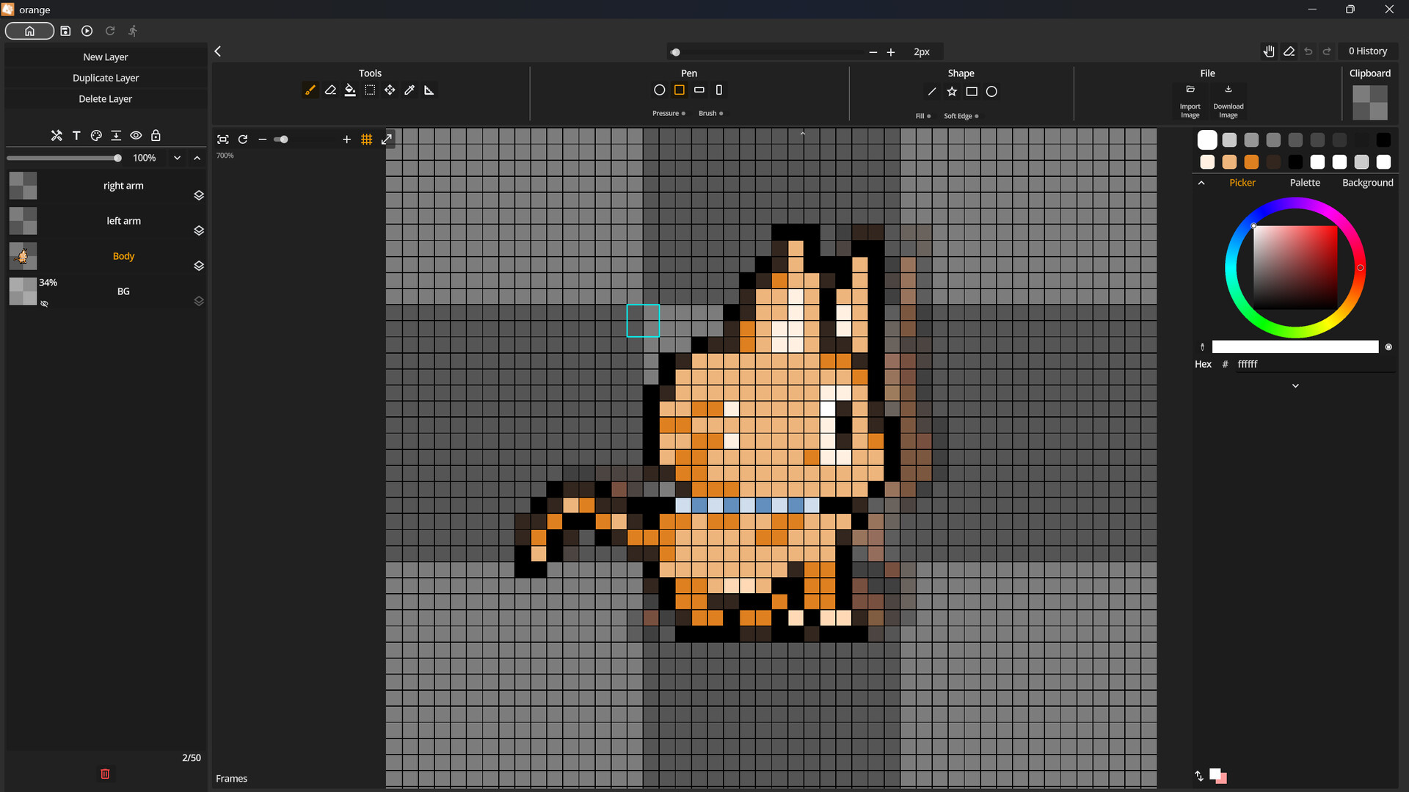Select the paint bucket fill tool

[350, 90]
